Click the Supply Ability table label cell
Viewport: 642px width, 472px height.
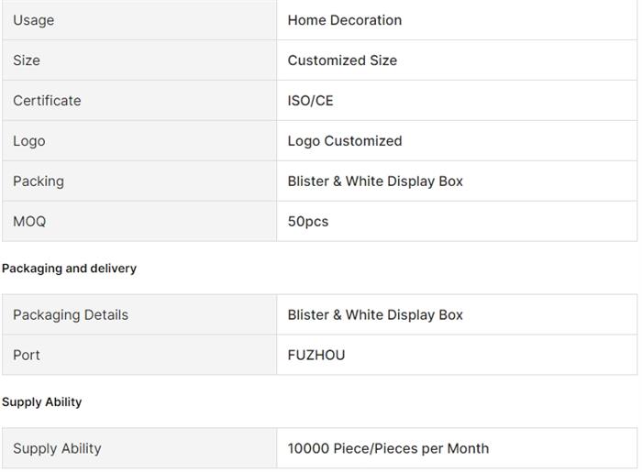[x=57, y=449]
